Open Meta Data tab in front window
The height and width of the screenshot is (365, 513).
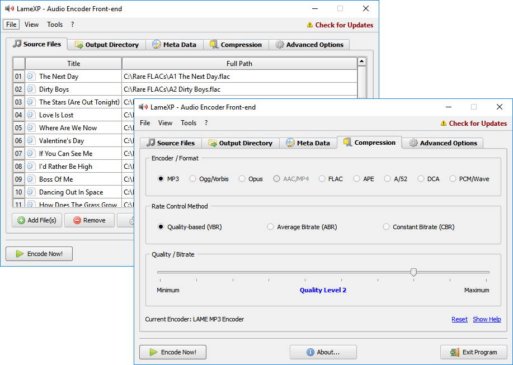tap(308, 143)
